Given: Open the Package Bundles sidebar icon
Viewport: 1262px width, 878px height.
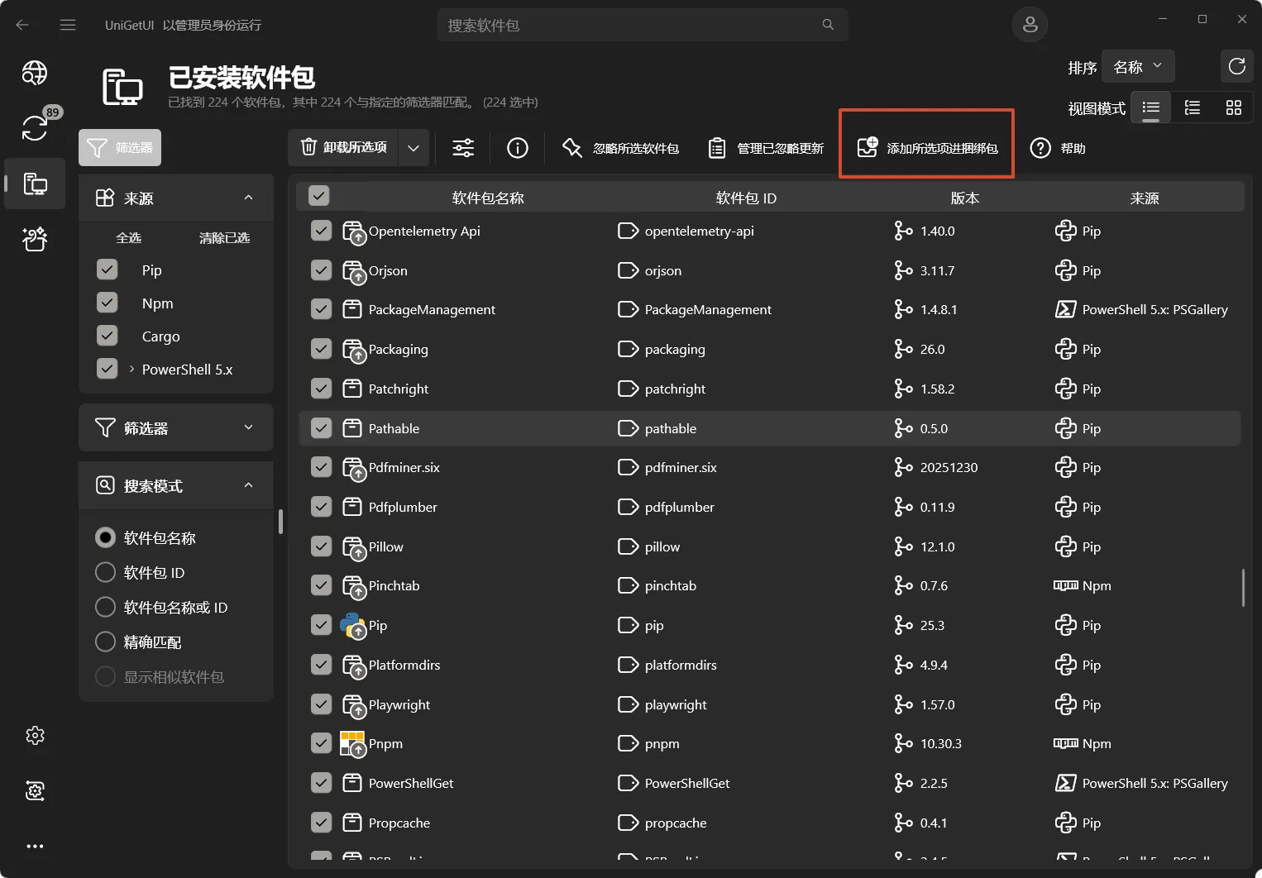Looking at the screenshot, I should pyautogui.click(x=35, y=239).
